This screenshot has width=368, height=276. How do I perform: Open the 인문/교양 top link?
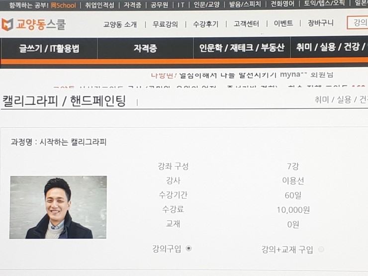click(x=206, y=4)
